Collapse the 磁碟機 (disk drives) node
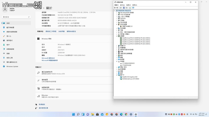Viewport: 209px width, 117px height. pyautogui.click(x=117, y=62)
